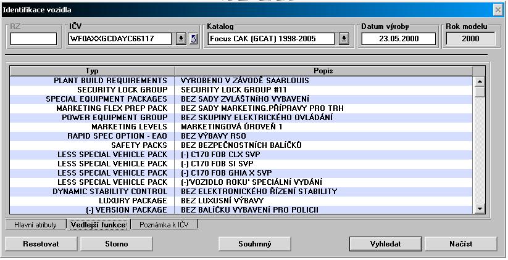The height and width of the screenshot is (260, 508).
Task: Open the Souhrnný summary button
Action: (255, 243)
